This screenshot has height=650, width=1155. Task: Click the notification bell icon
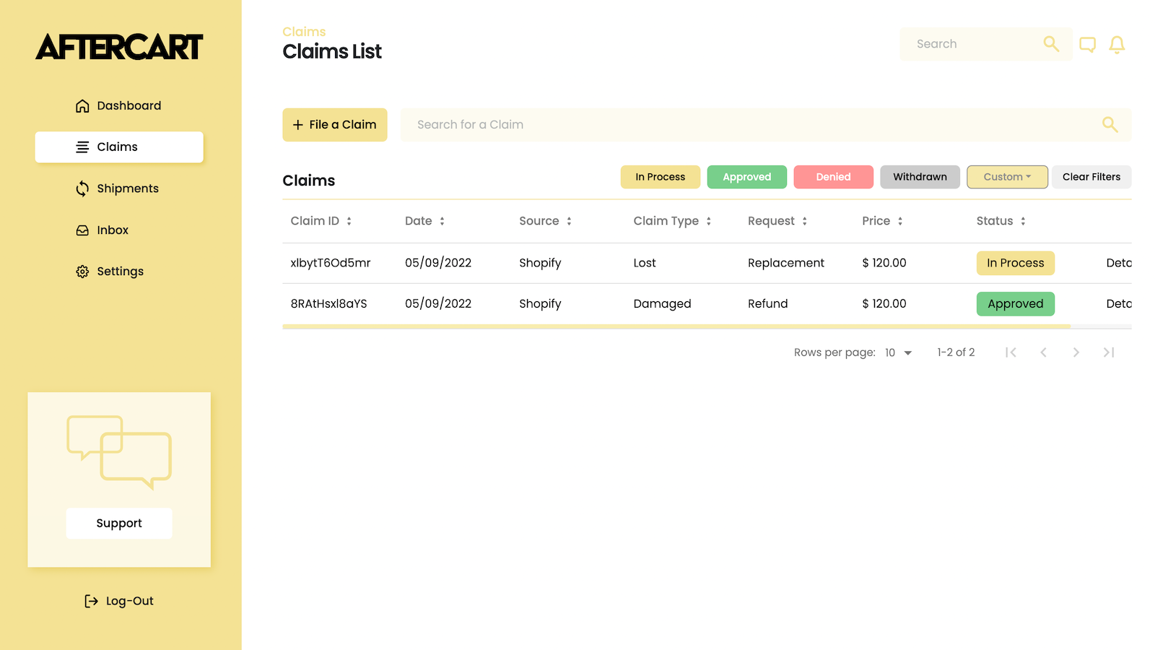[1117, 44]
